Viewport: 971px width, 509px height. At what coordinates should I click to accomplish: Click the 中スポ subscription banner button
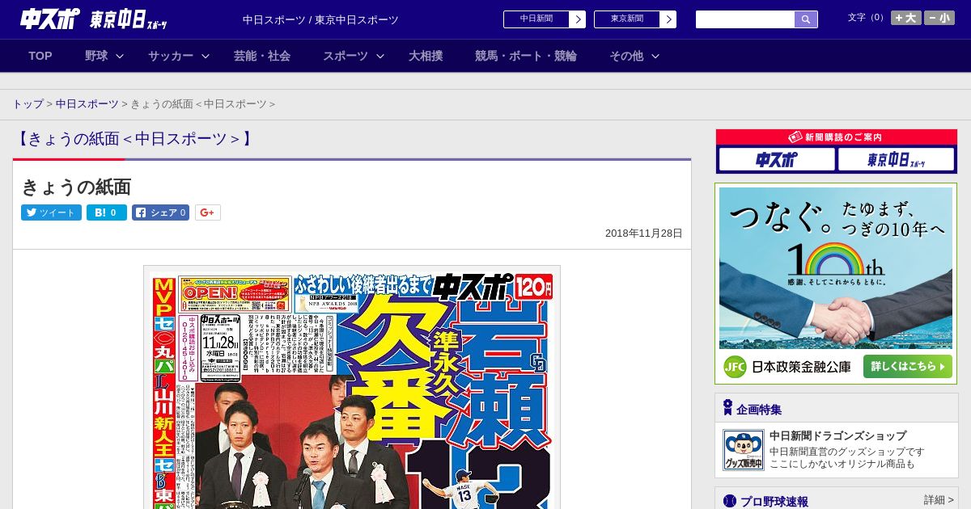(777, 160)
